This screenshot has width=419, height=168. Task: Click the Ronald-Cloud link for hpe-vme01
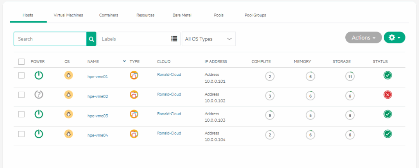(x=169, y=75)
